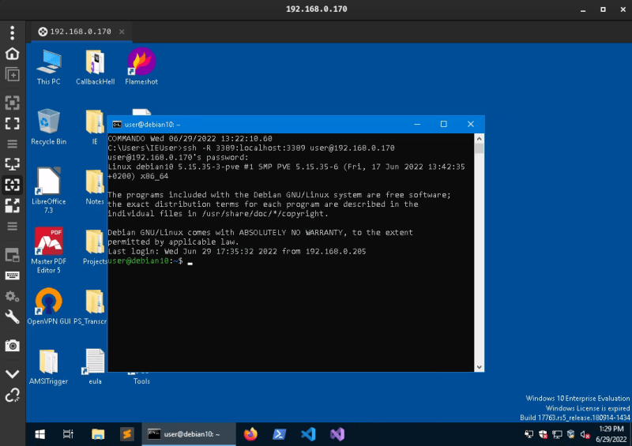Click the ssh -R 3389 command line
The image size is (632, 446).
pos(251,148)
